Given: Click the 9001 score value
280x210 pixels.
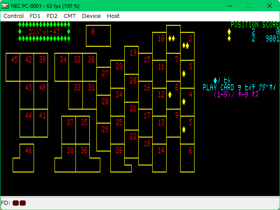Looking at the screenshot, I should click(x=273, y=38).
